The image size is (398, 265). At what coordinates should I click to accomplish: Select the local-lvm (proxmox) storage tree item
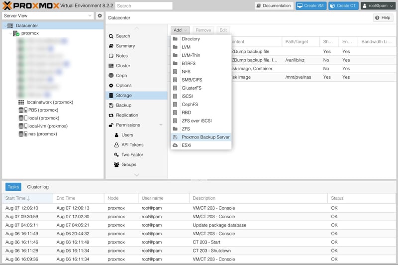[x=48, y=126]
